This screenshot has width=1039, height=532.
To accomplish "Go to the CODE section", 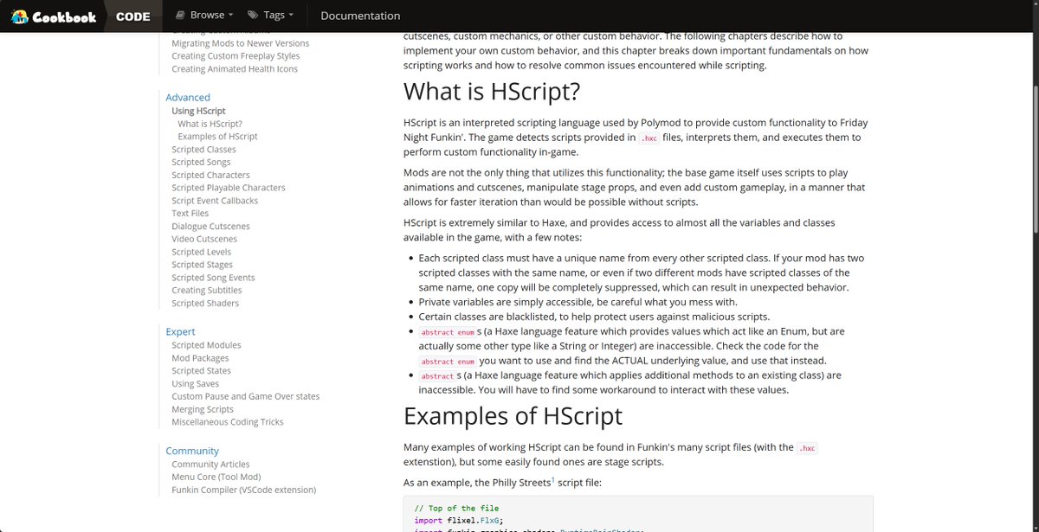I will point(132,16).
